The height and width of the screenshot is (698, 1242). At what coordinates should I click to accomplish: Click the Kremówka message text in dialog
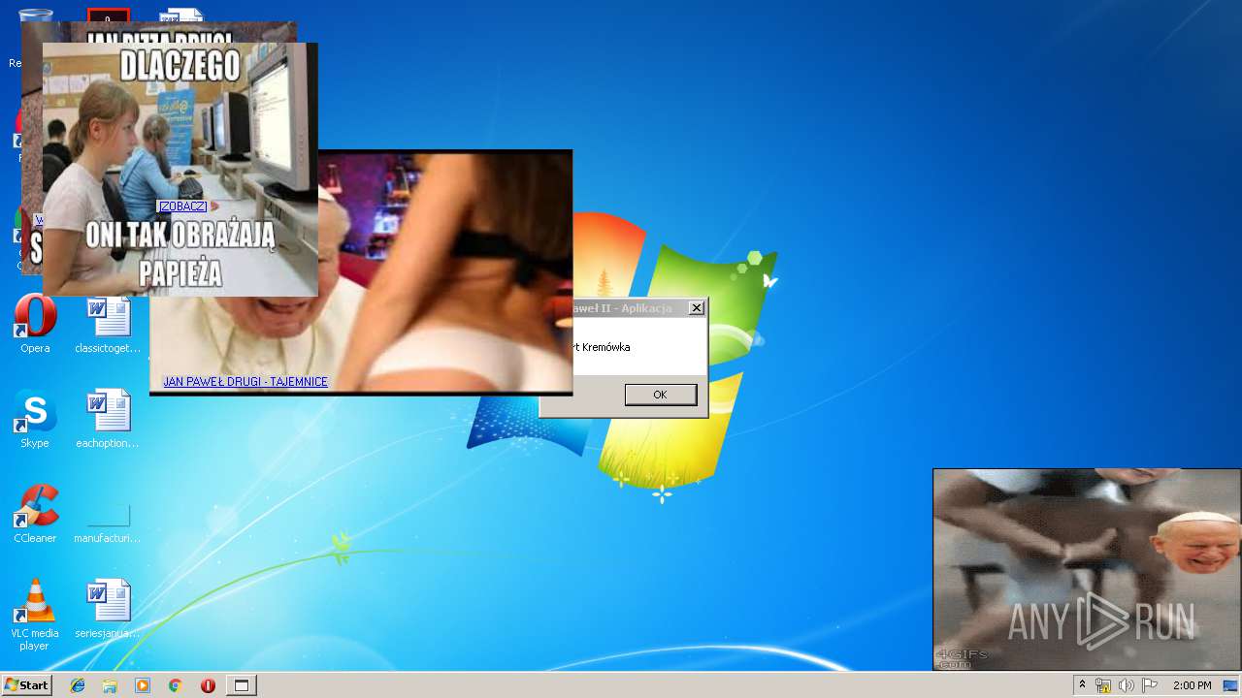(x=602, y=347)
